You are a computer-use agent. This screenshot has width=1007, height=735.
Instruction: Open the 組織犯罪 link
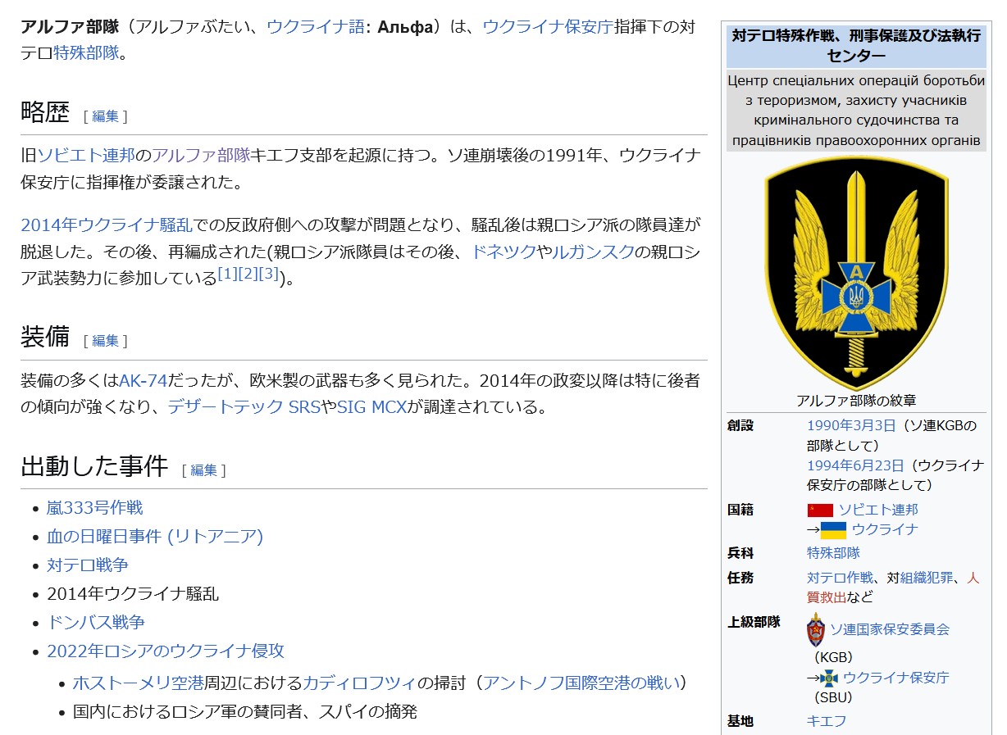[x=927, y=578]
